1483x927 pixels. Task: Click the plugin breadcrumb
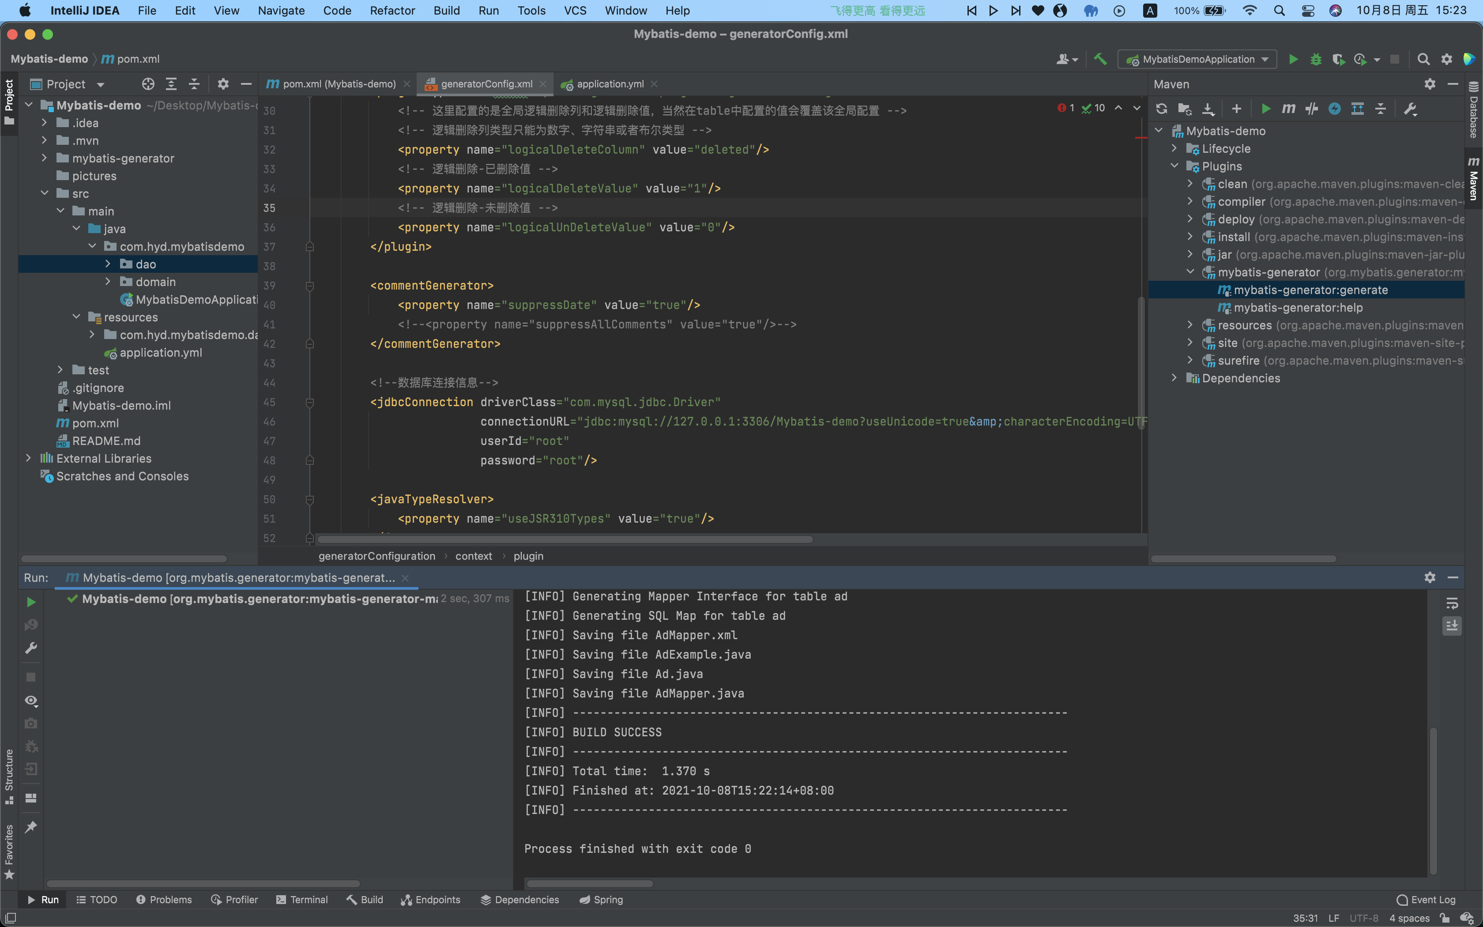[x=528, y=555]
